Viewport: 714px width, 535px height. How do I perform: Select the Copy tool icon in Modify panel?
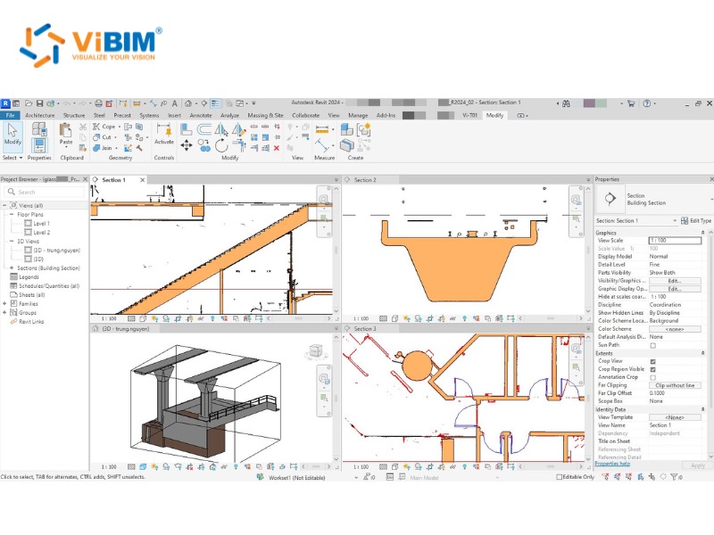[x=204, y=145]
